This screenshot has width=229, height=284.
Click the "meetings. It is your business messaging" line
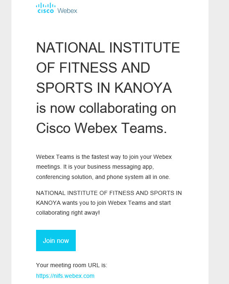95,167
